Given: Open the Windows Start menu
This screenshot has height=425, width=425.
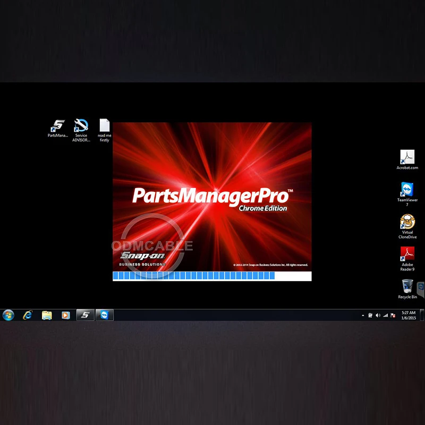Looking at the screenshot, I should (8, 315).
